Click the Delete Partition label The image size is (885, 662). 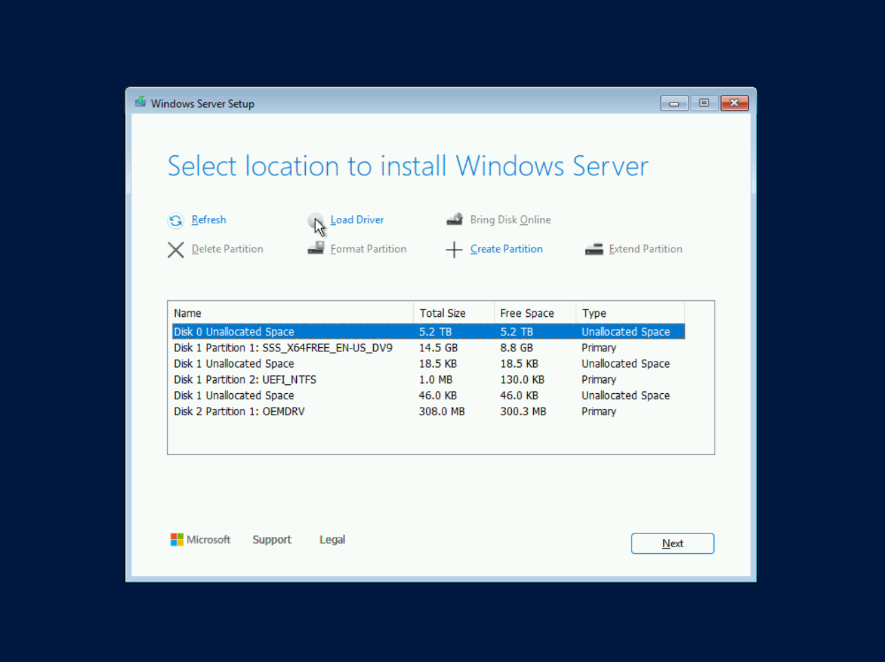[x=227, y=249]
